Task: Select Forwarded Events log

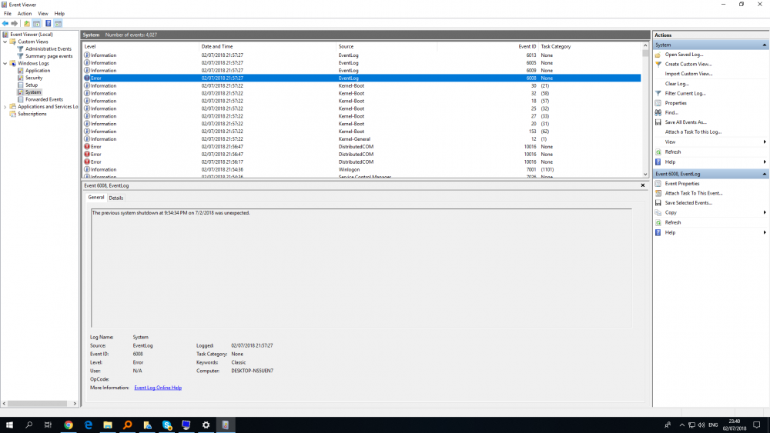Action: tap(44, 99)
